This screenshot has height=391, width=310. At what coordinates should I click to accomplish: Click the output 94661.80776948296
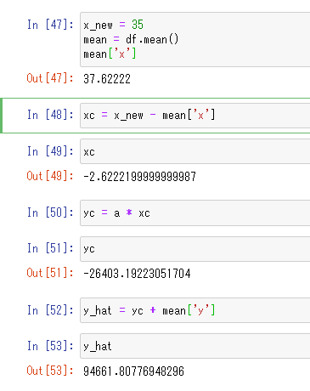(x=133, y=371)
